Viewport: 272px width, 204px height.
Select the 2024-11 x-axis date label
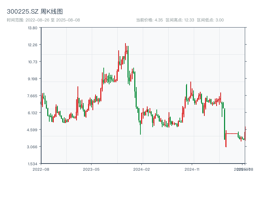coord(192,169)
